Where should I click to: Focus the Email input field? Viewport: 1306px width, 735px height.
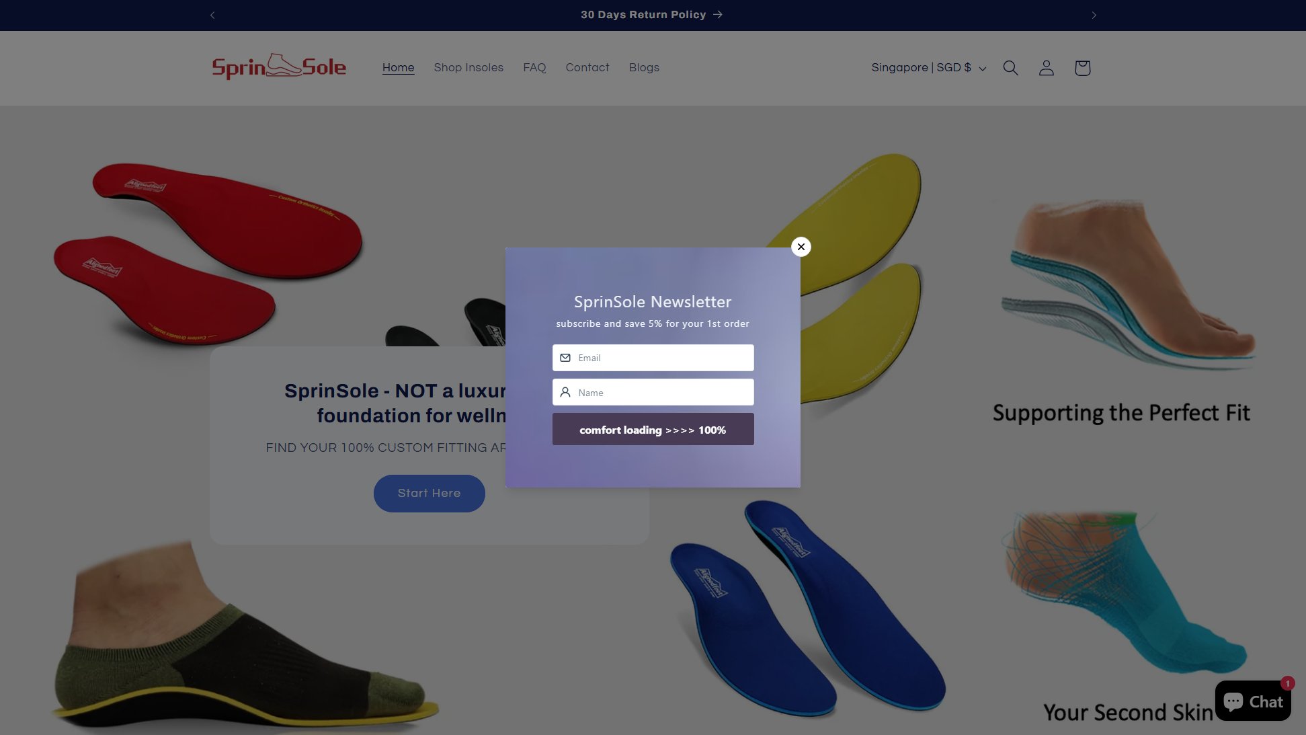pyautogui.click(x=653, y=358)
